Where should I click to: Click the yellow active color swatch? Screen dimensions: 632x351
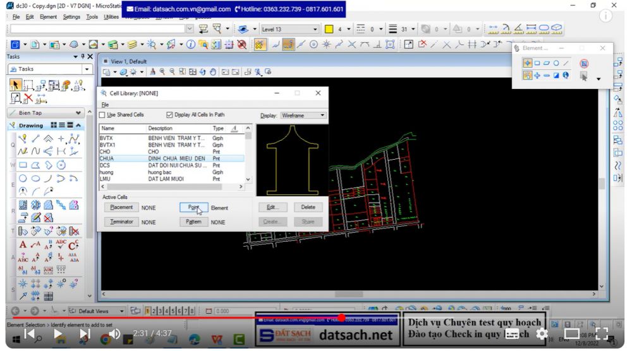(329, 29)
